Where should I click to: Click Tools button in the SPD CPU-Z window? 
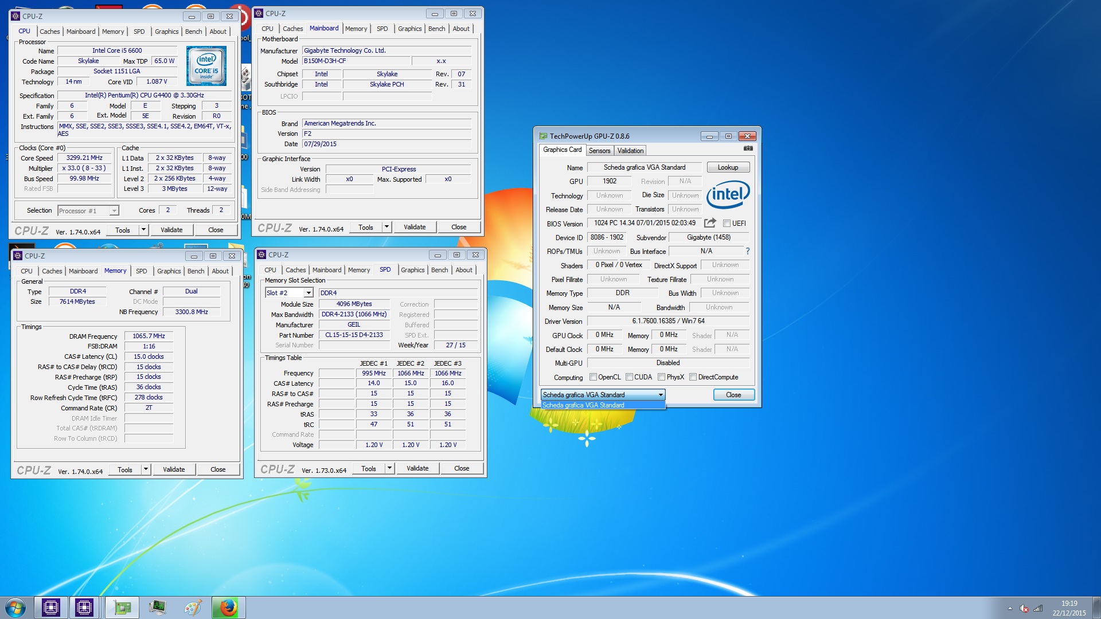pos(369,468)
